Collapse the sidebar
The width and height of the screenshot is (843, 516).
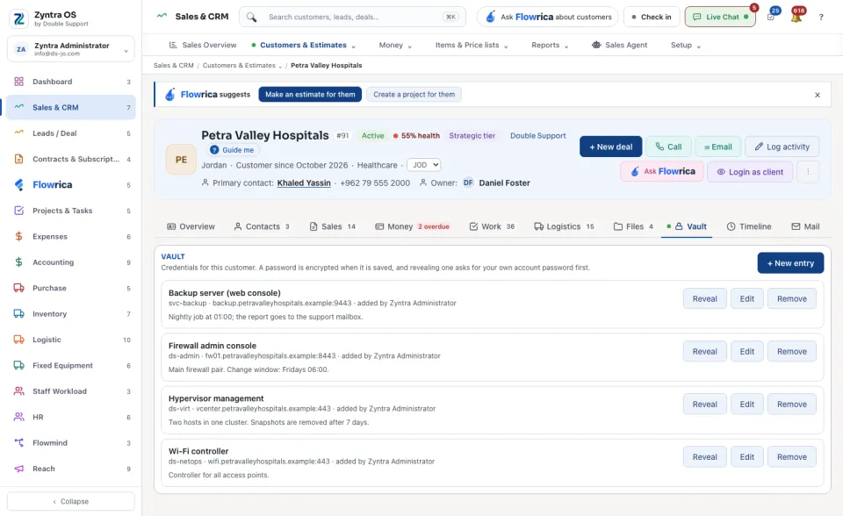(71, 501)
